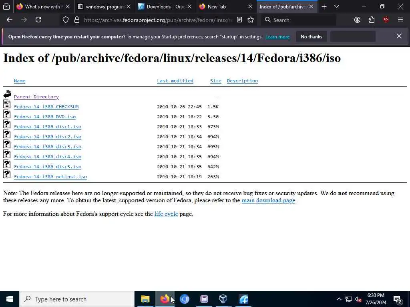Download Fedora-14-i386-disc1.iso
This screenshot has width=410, height=307.
[x=48, y=127]
